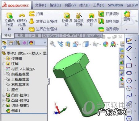Open the 文件(F) menu

tap(41, 5)
